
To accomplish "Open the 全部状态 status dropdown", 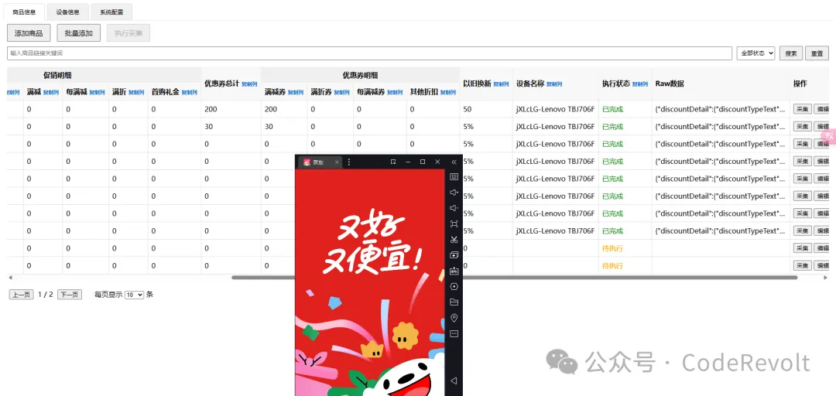I will coord(755,53).
